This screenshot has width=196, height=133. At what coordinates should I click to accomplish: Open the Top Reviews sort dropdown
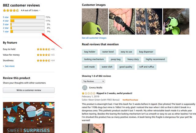pyautogui.click(x=93, y=81)
